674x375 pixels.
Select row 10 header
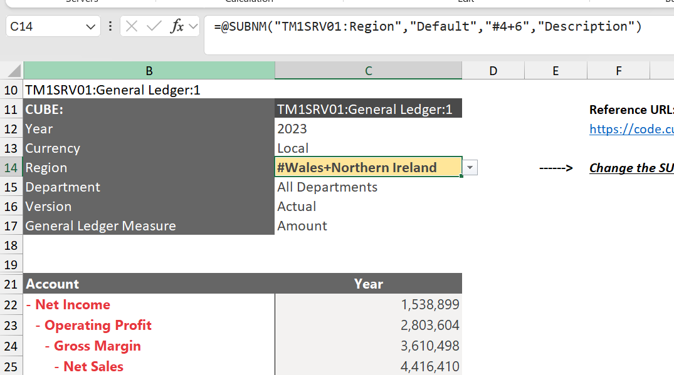tap(11, 90)
